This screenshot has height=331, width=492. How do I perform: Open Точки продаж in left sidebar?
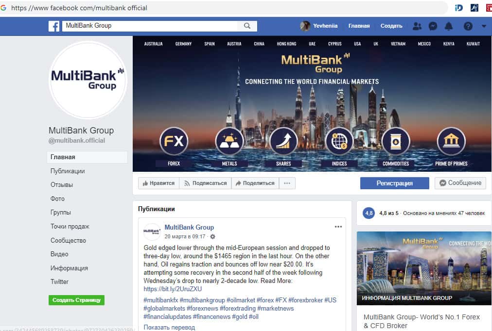click(x=70, y=226)
